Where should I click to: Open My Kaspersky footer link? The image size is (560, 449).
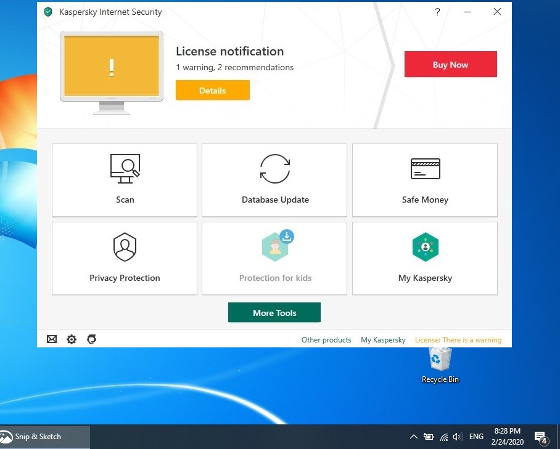coord(383,340)
